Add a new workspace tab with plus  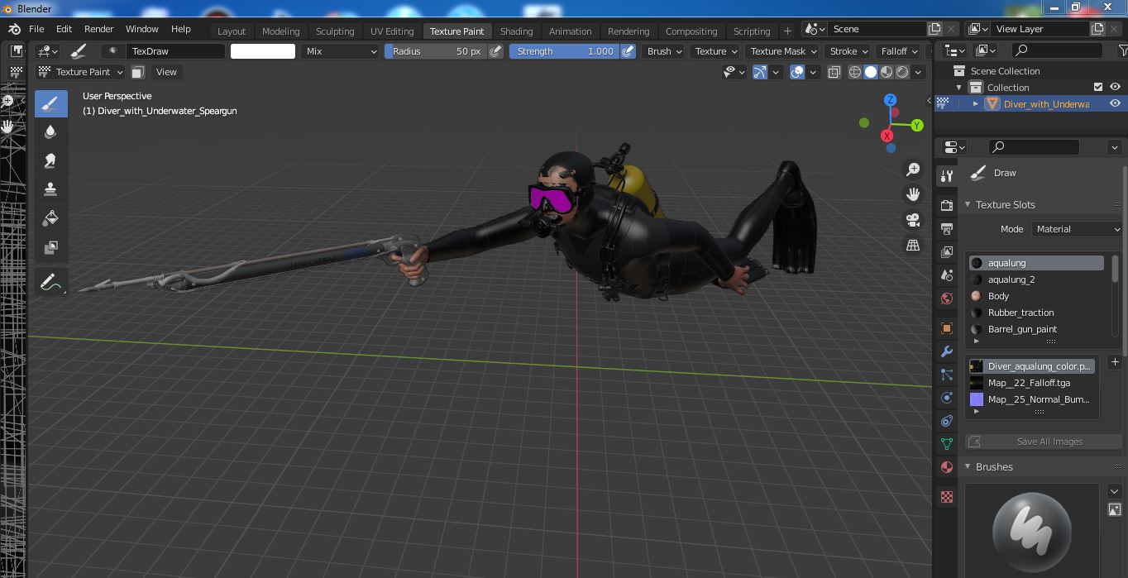(787, 31)
